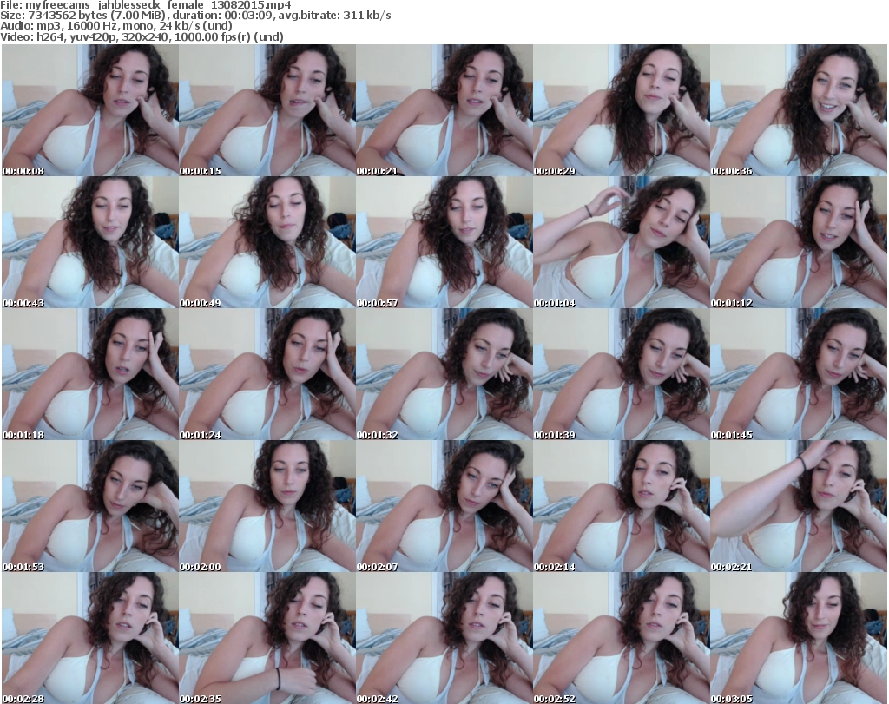Click the thumbnail at 00:00:29
The image size is (889, 704).
pyautogui.click(x=621, y=110)
